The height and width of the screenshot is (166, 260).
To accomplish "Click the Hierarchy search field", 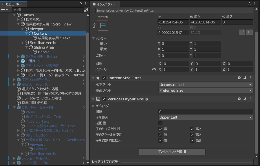I will pyautogui.click(x=48, y=10).
